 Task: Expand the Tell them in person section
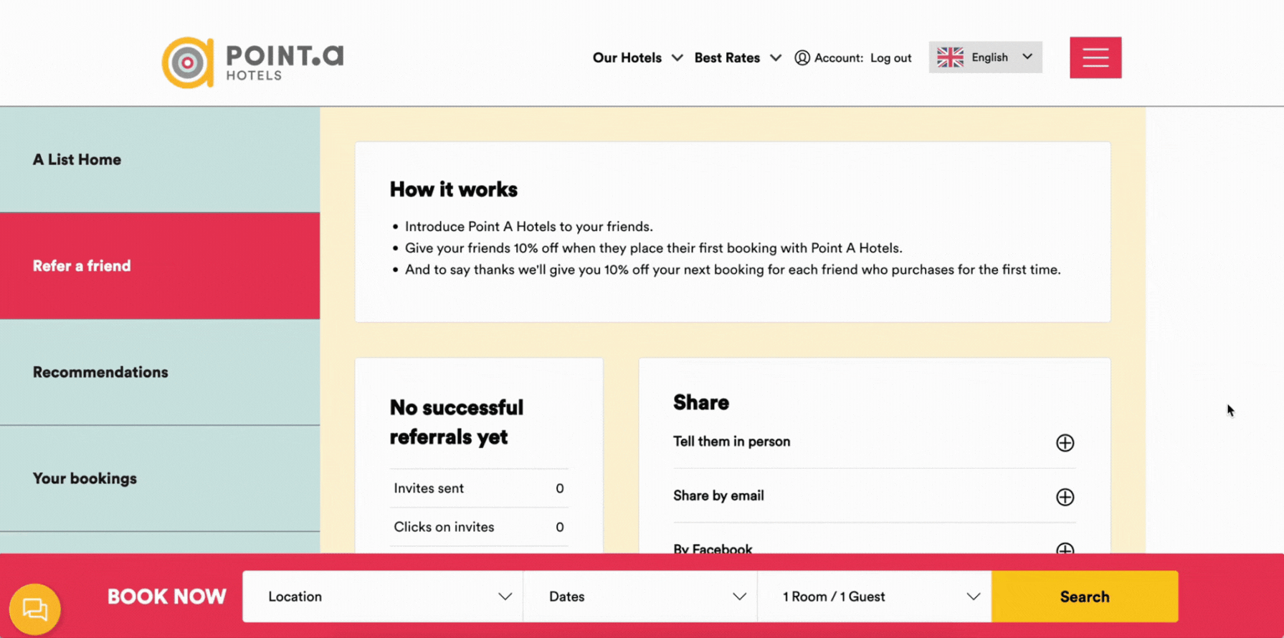[x=1065, y=443]
